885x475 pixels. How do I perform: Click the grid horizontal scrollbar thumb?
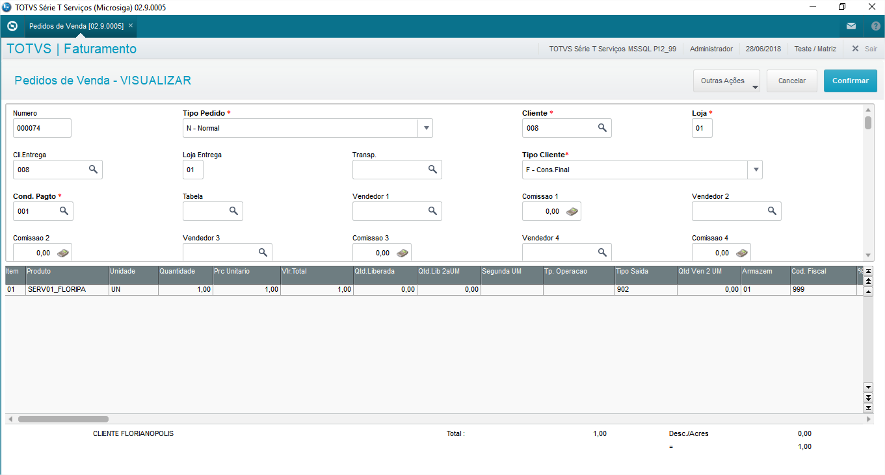63,419
